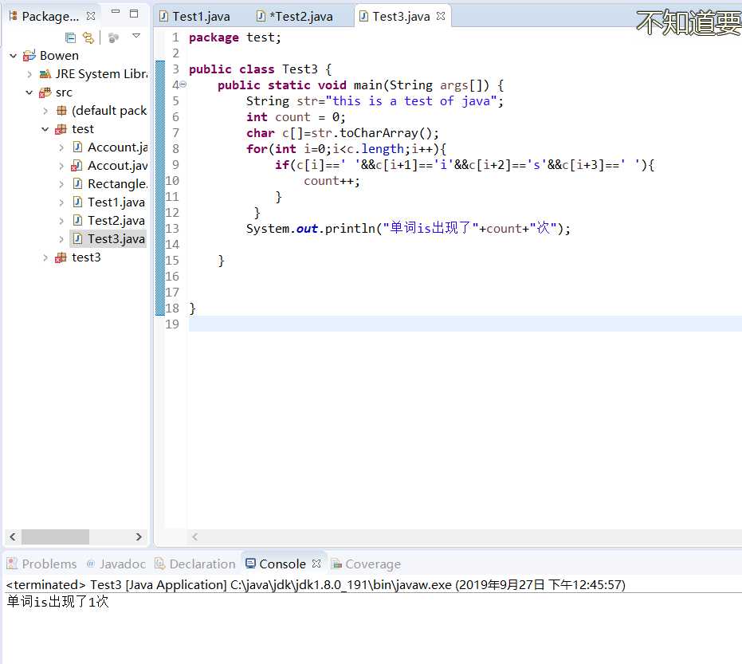Open the Coverage view tab

click(372, 564)
